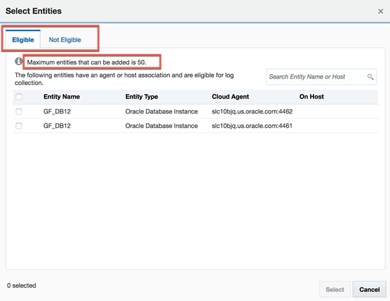
Task: Click GF_DB12 entity name in second row
Action: click(56, 126)
